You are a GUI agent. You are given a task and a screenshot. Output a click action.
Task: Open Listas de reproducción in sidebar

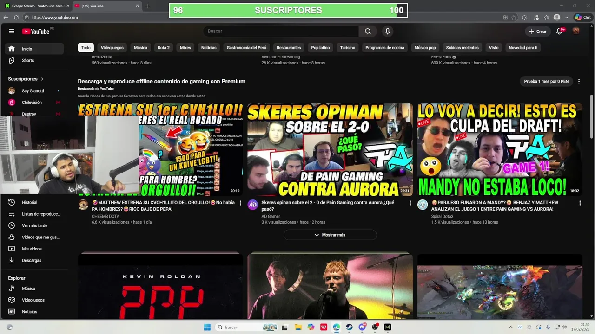pyautogui.click(x=33, y=214)
